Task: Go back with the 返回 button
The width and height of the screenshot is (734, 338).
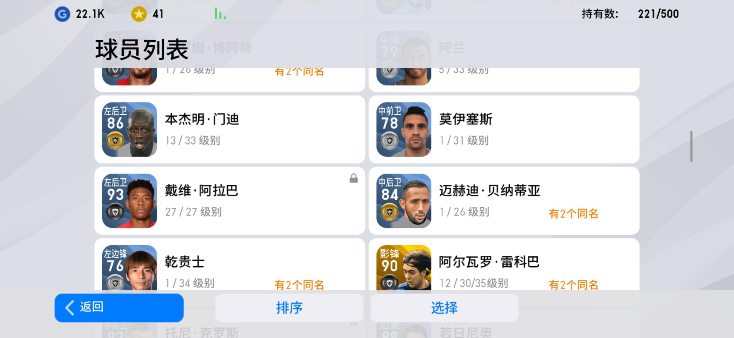Action: point(119,308)
